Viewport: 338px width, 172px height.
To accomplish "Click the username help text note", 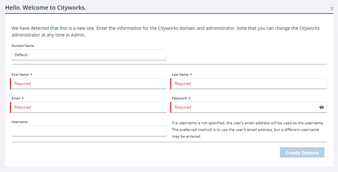I will (247, 130).
